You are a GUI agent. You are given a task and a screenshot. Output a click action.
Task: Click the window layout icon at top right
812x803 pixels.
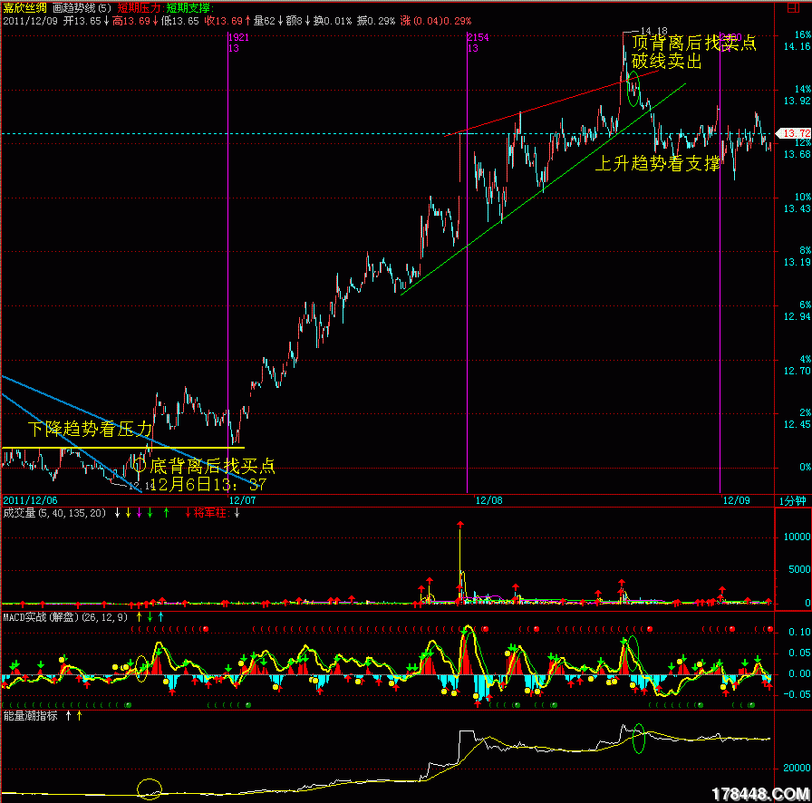point(793,7)
